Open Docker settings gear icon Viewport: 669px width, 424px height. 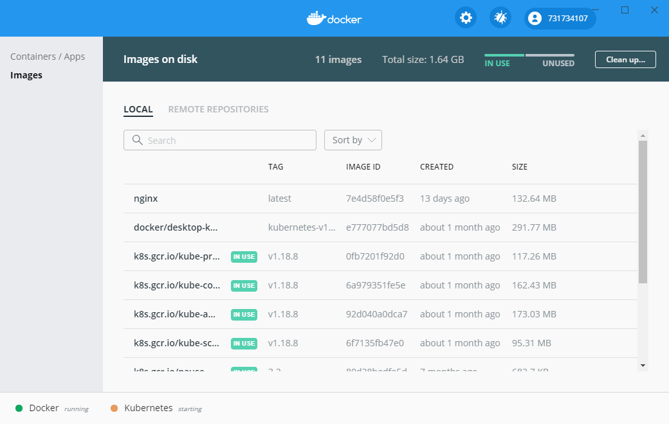[x=466, y=18]
